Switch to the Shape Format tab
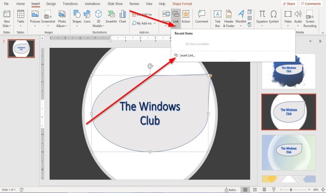The height and width of the screenshot is (193, 326). coord(182,4)
